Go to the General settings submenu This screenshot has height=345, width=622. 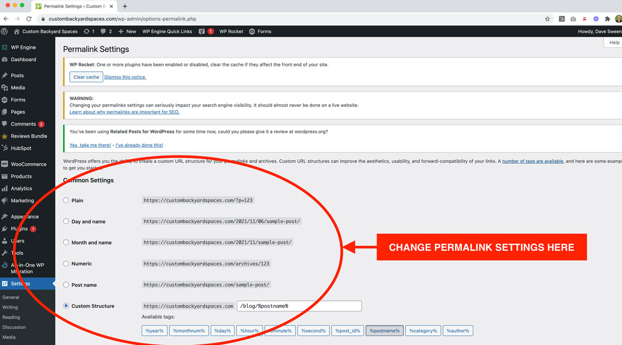pyautogui.click(x=11, y=297)
